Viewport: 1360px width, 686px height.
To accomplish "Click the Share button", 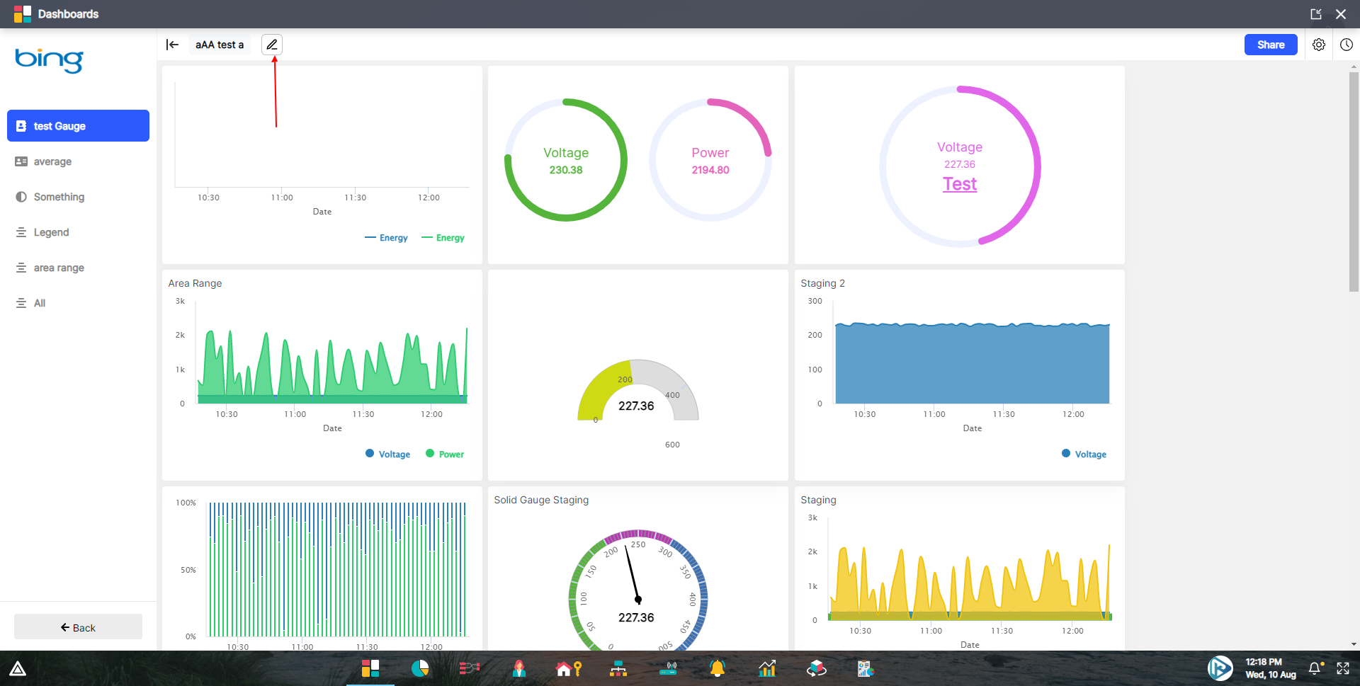I will 1270,44.
